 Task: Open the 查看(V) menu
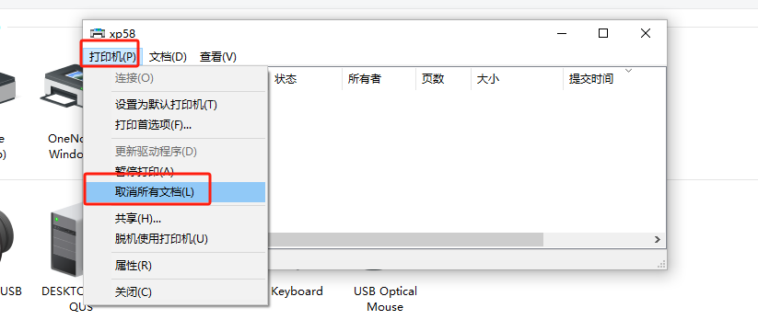[218, 57]
